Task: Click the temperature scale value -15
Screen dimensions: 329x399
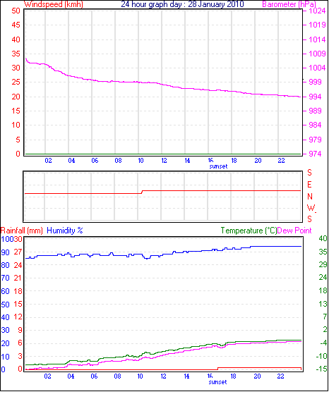Action: (x=321, y=369)
